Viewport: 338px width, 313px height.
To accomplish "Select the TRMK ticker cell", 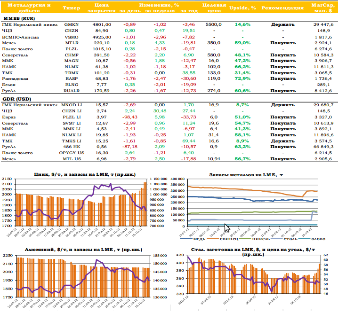I will 72,73.
